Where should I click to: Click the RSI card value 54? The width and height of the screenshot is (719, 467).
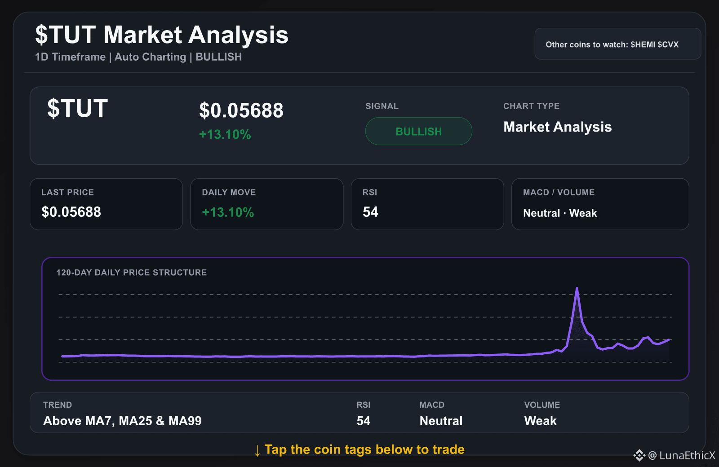(370, 212)
